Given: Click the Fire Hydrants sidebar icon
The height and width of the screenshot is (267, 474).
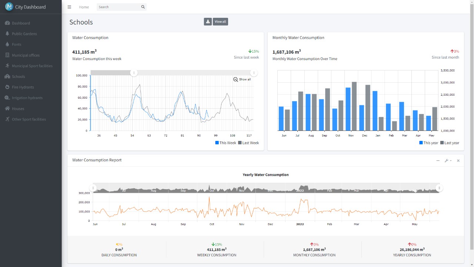Looking at the screenshot, I should tap(7, 87).
